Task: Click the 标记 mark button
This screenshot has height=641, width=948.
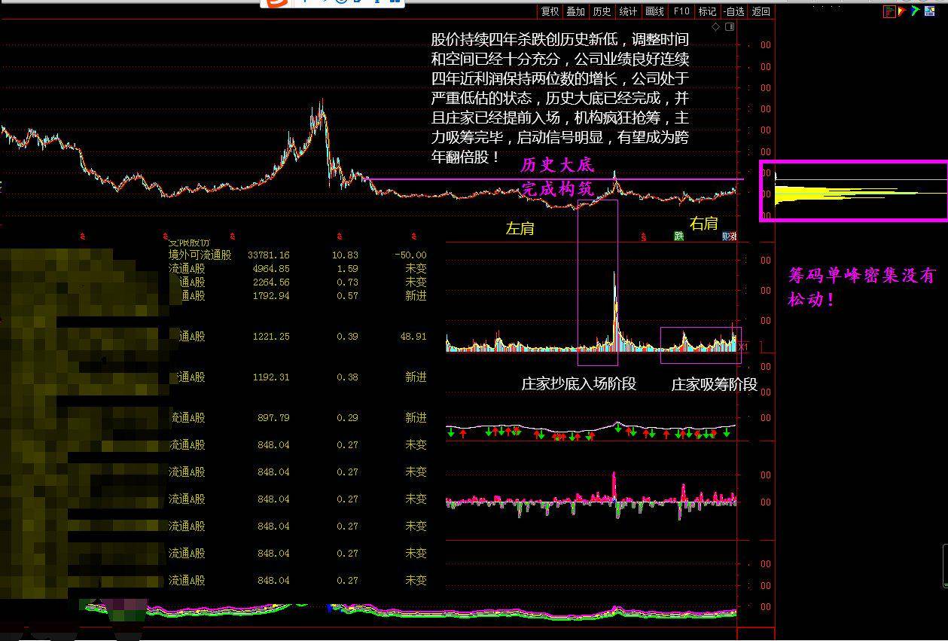Action: click(707, 11)
